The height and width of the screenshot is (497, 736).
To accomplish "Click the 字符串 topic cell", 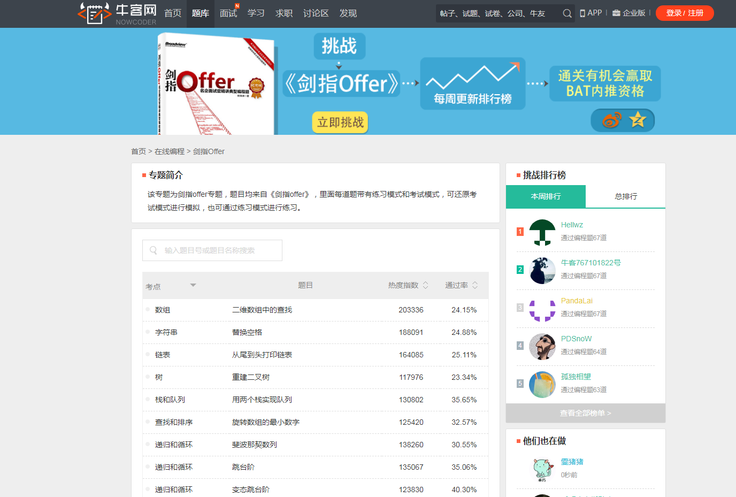I will coord(166,332).
